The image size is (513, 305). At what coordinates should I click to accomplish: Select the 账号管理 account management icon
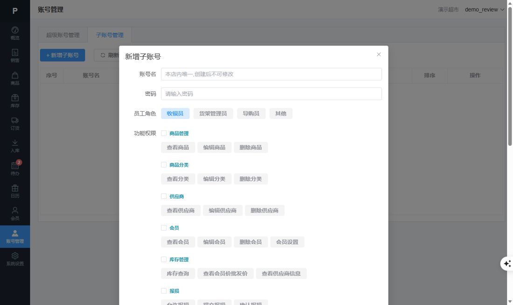pos(15,237)
